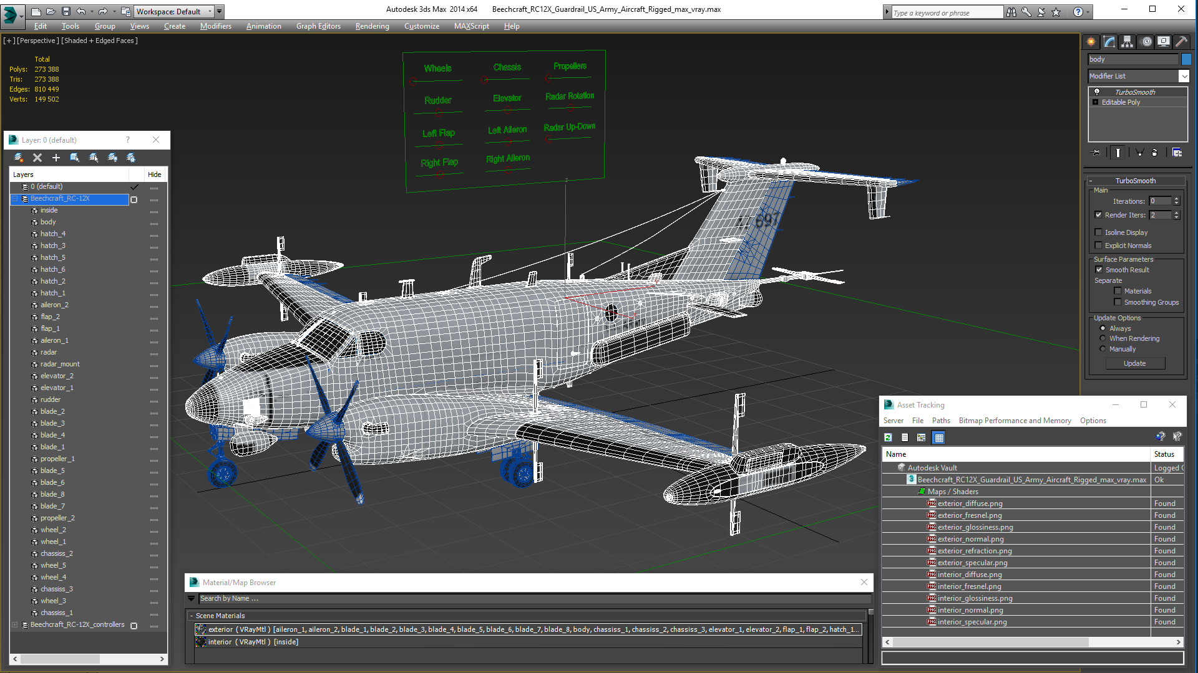
Task: Click Remove Modifier trash icon
Action: pyautogui.click(x=1155, y=153)
